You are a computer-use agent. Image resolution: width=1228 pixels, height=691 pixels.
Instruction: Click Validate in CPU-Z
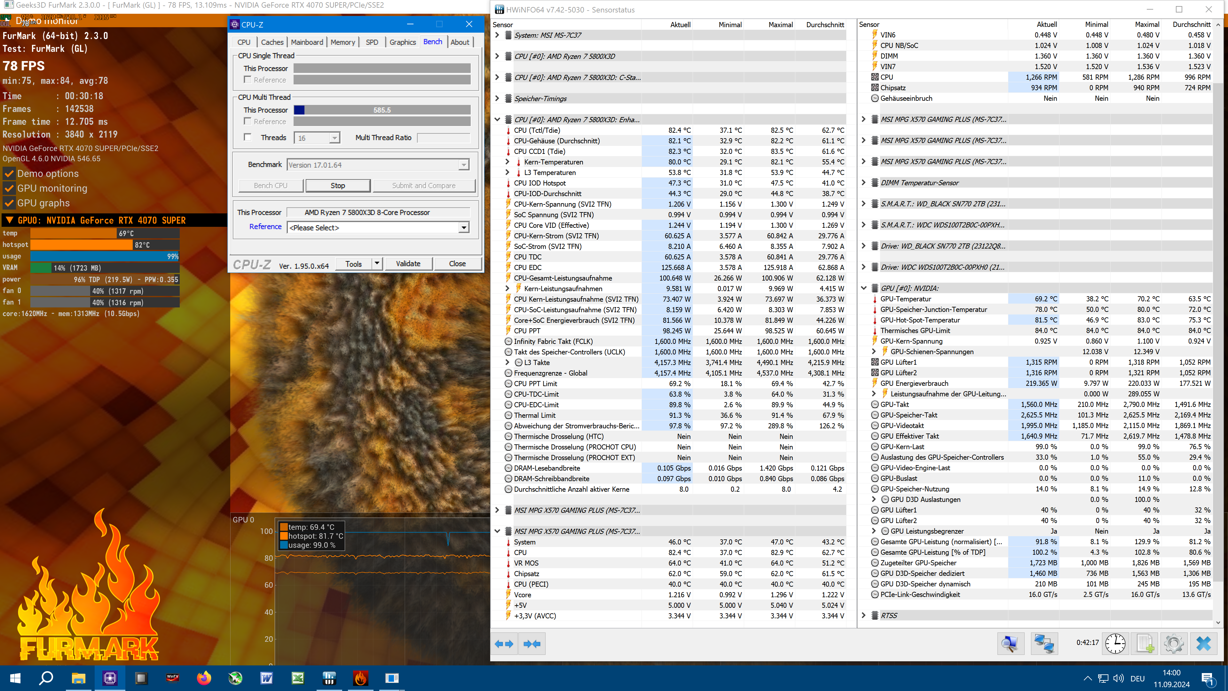(x=409, y=263)
